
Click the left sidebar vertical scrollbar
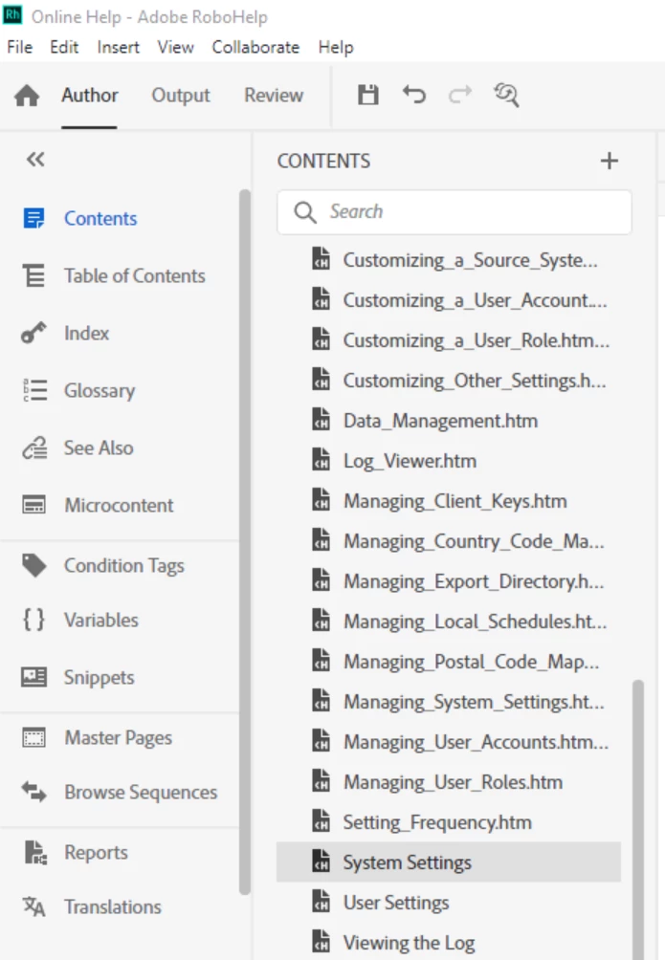click(245, 542)
